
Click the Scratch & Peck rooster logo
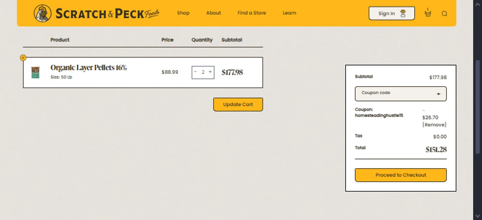coord(42,13)
